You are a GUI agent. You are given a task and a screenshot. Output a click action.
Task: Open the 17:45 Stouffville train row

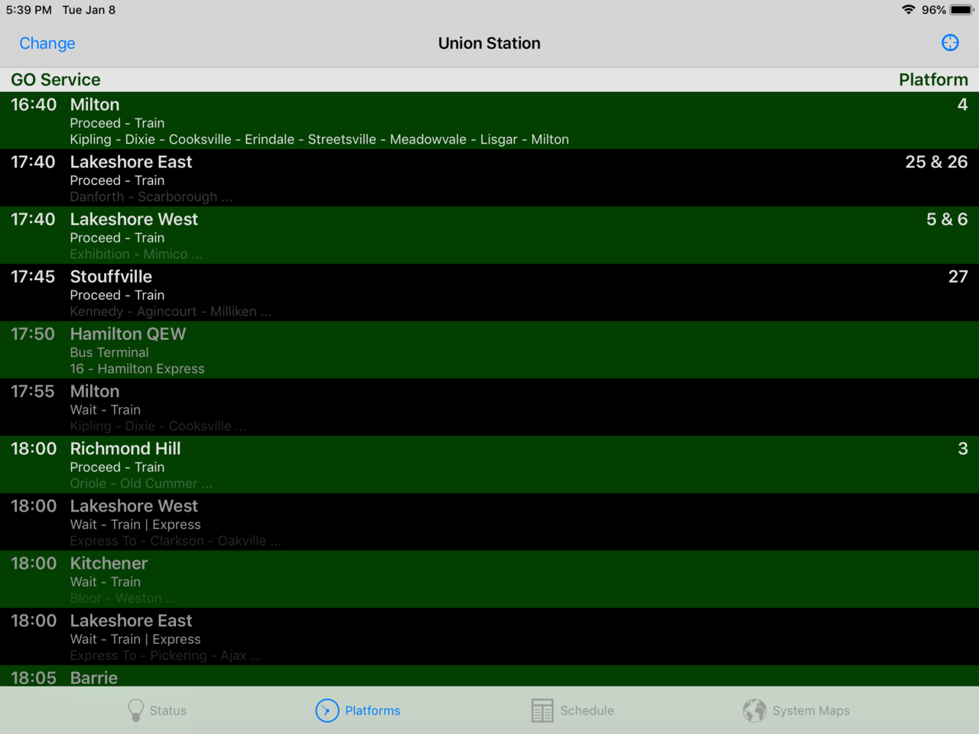489,293
